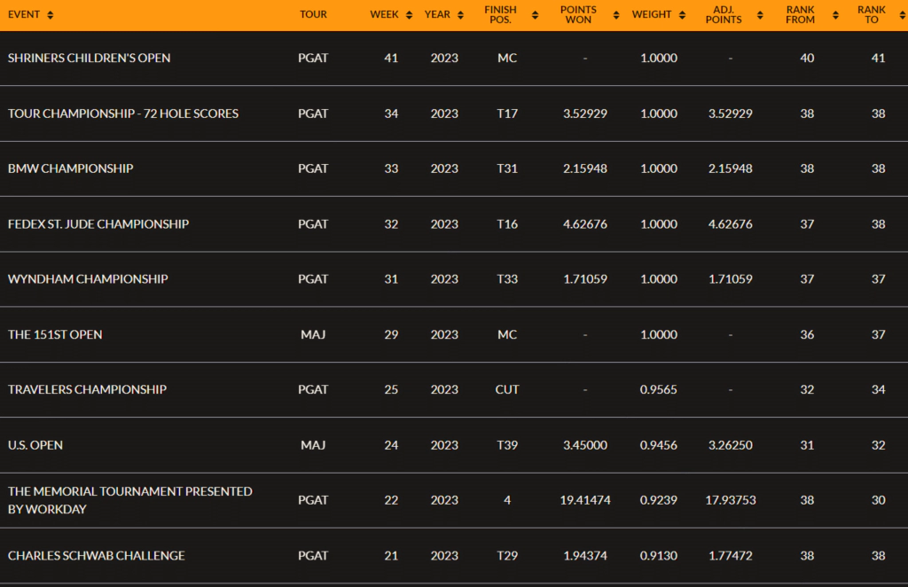Select weight value 0.9130
This screenshot has width=908, height=587.
point(659,556)
